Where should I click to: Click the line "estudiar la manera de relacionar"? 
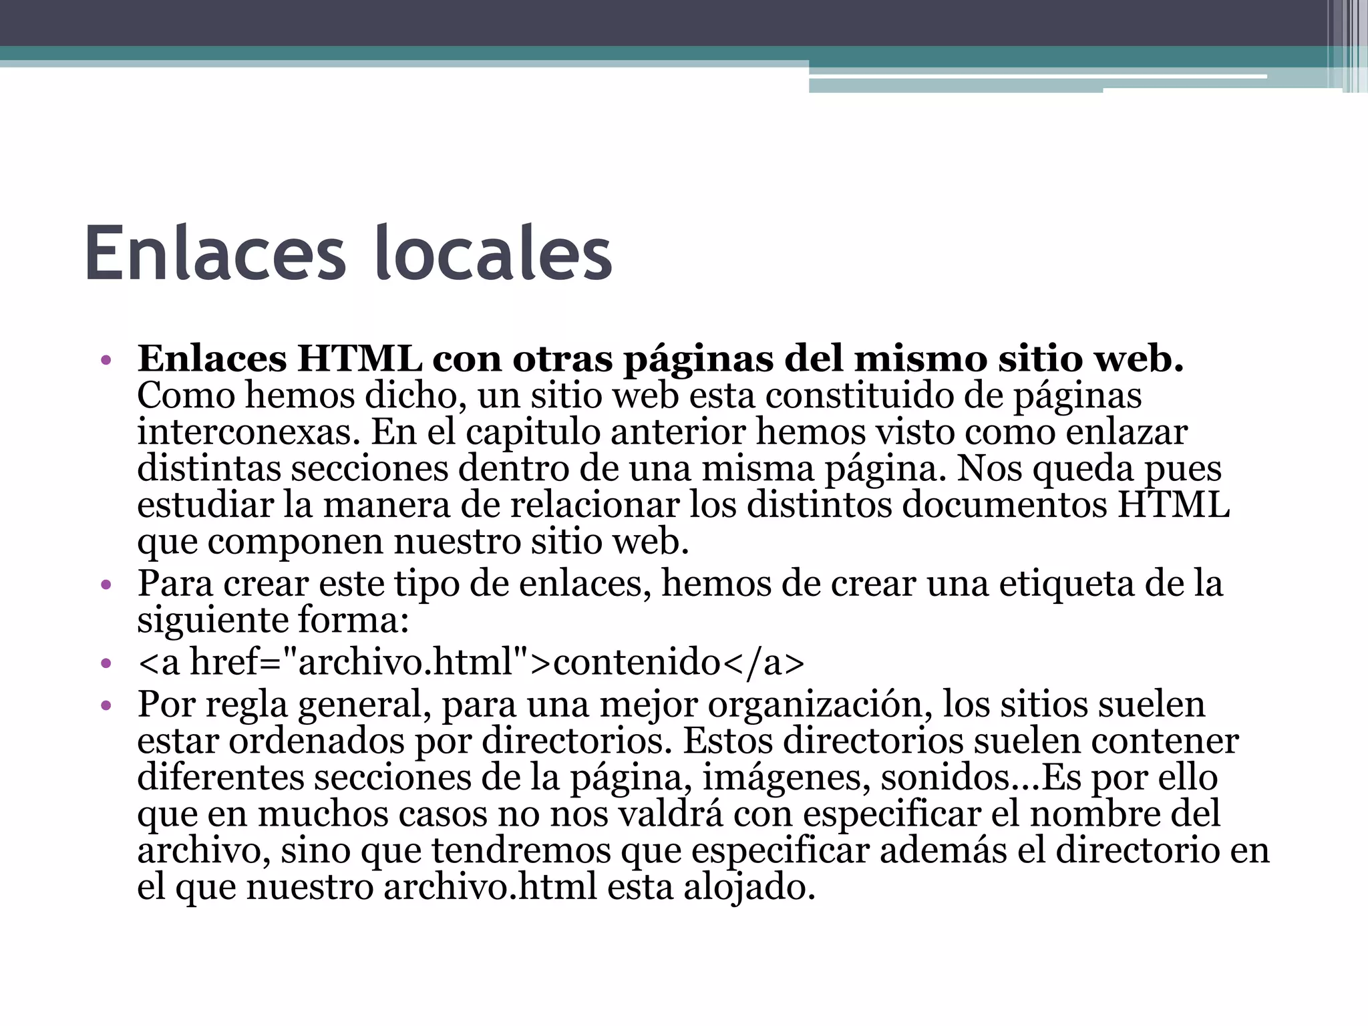[x=683, y=504]
